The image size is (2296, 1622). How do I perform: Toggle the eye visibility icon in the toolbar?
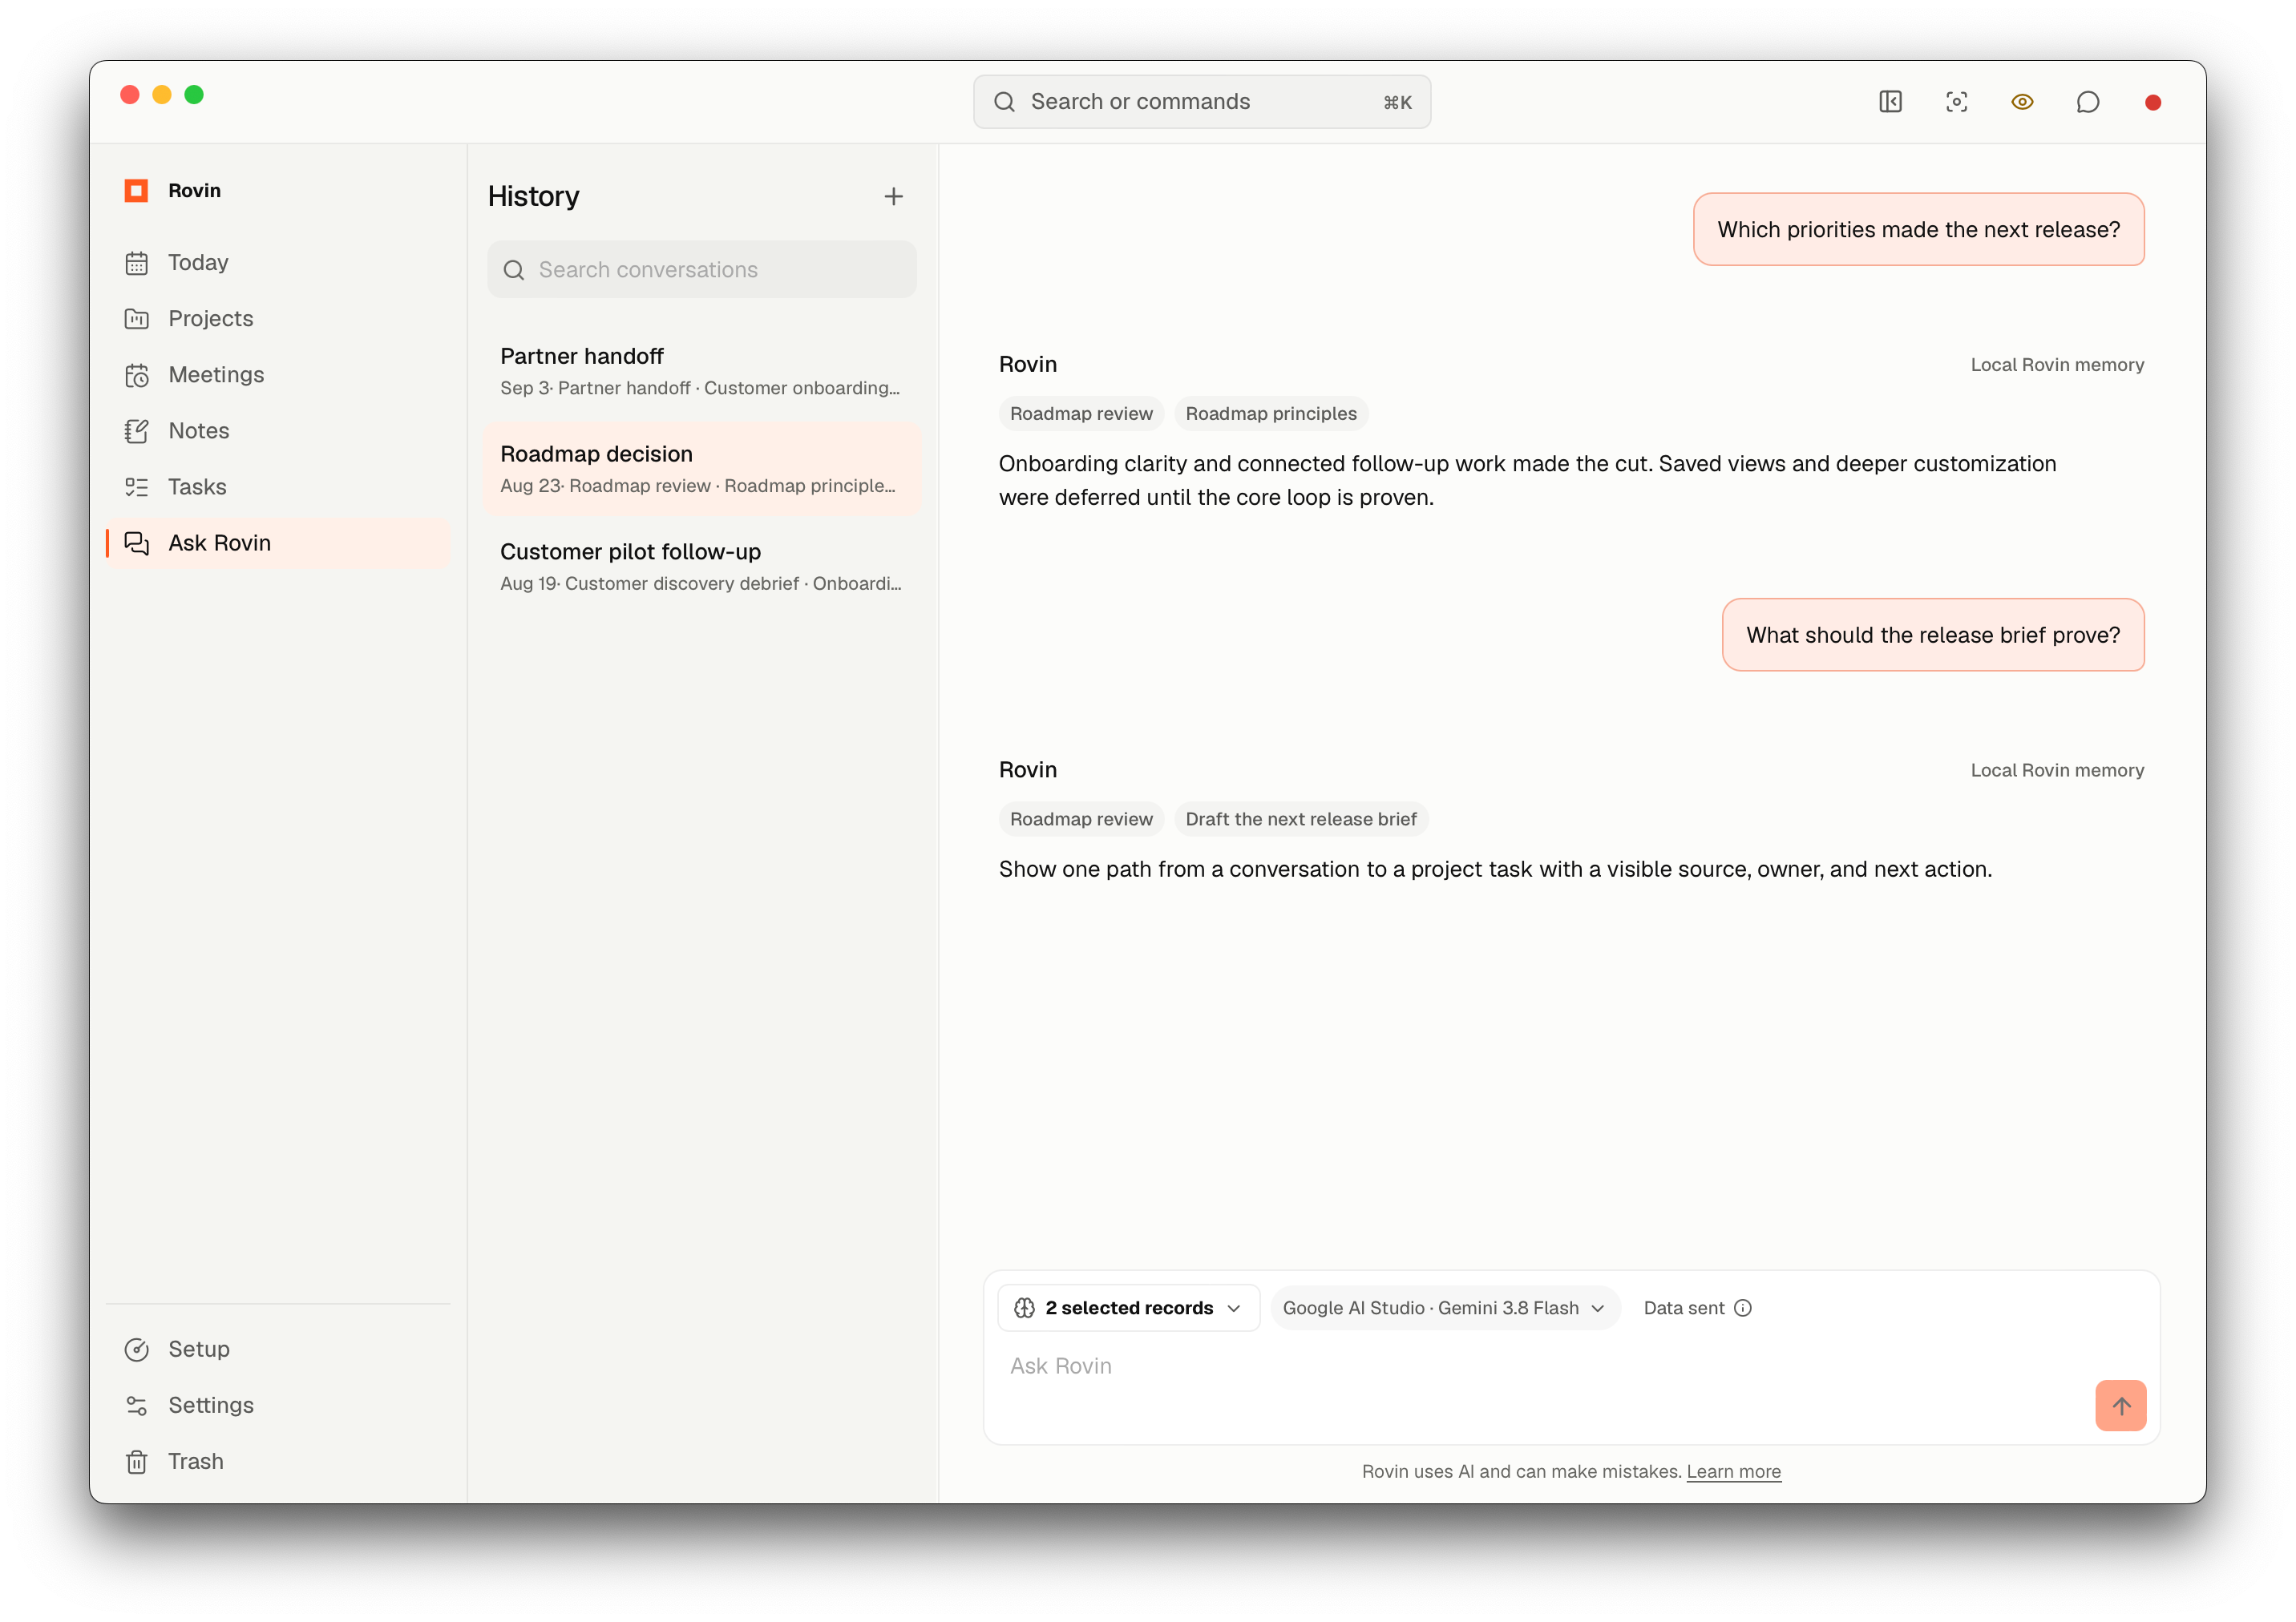2022,102
